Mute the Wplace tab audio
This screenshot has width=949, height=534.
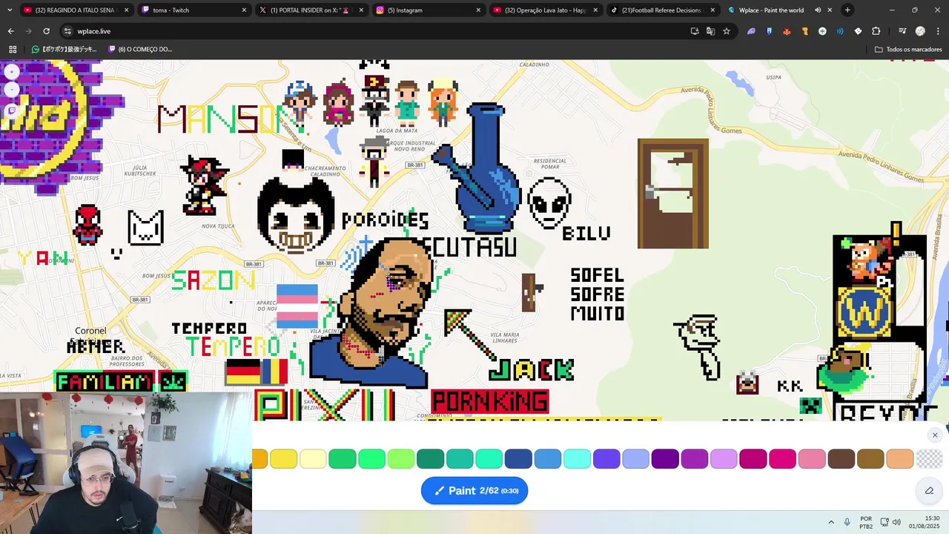tap(818, 10)
